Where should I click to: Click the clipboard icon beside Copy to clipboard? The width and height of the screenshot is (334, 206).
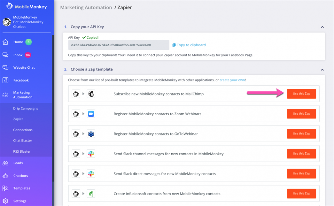coord(174,45)
